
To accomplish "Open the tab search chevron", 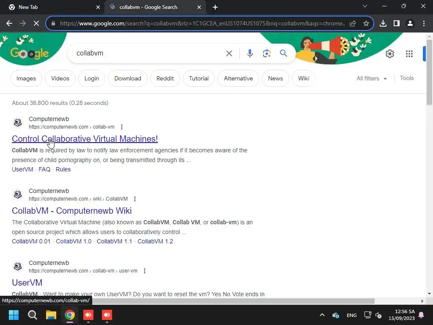I will click(365, 6).
